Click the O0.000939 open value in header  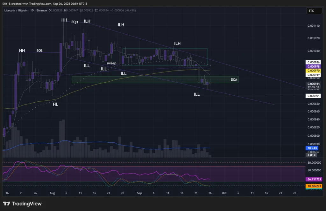click(55, 10)
